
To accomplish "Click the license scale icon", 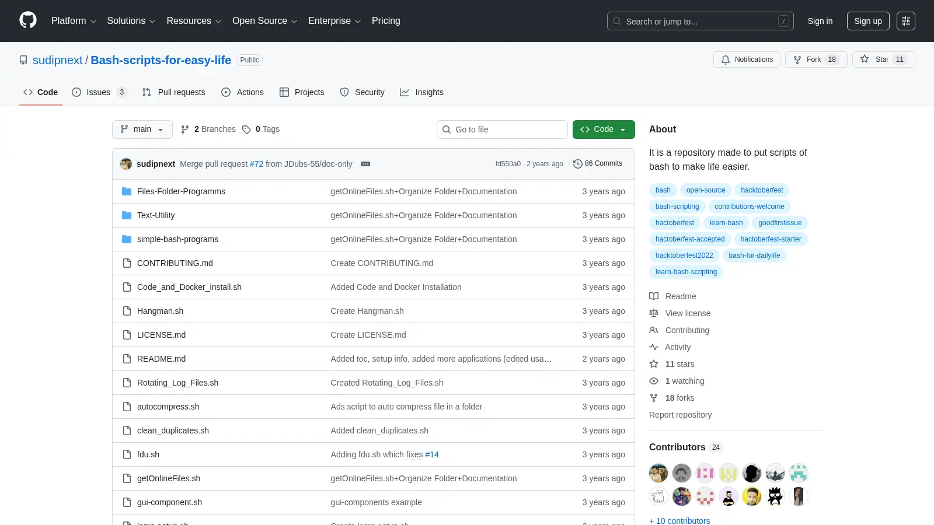I will 654,313.
